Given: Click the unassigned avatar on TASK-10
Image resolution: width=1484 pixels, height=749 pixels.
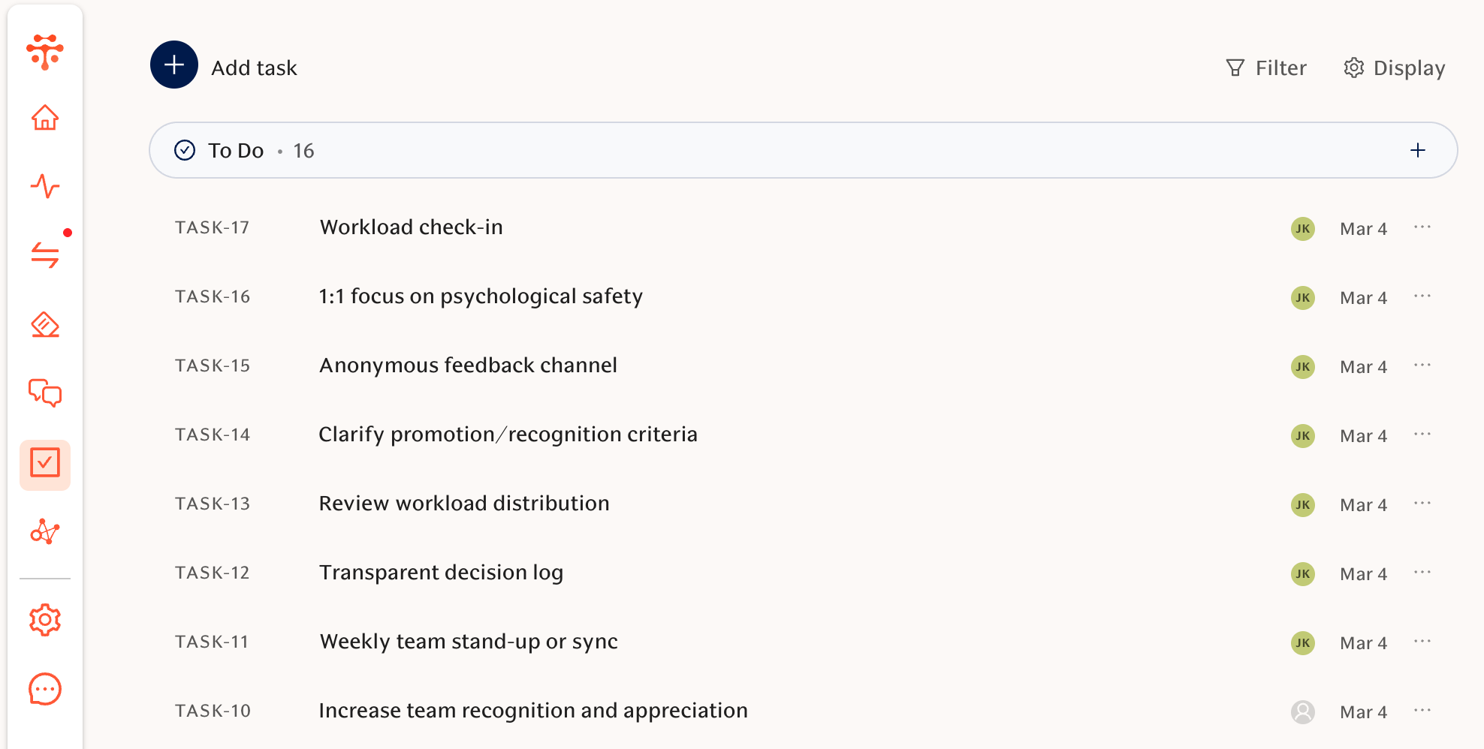Looking at the screenshot, I should pos(1303,711).
